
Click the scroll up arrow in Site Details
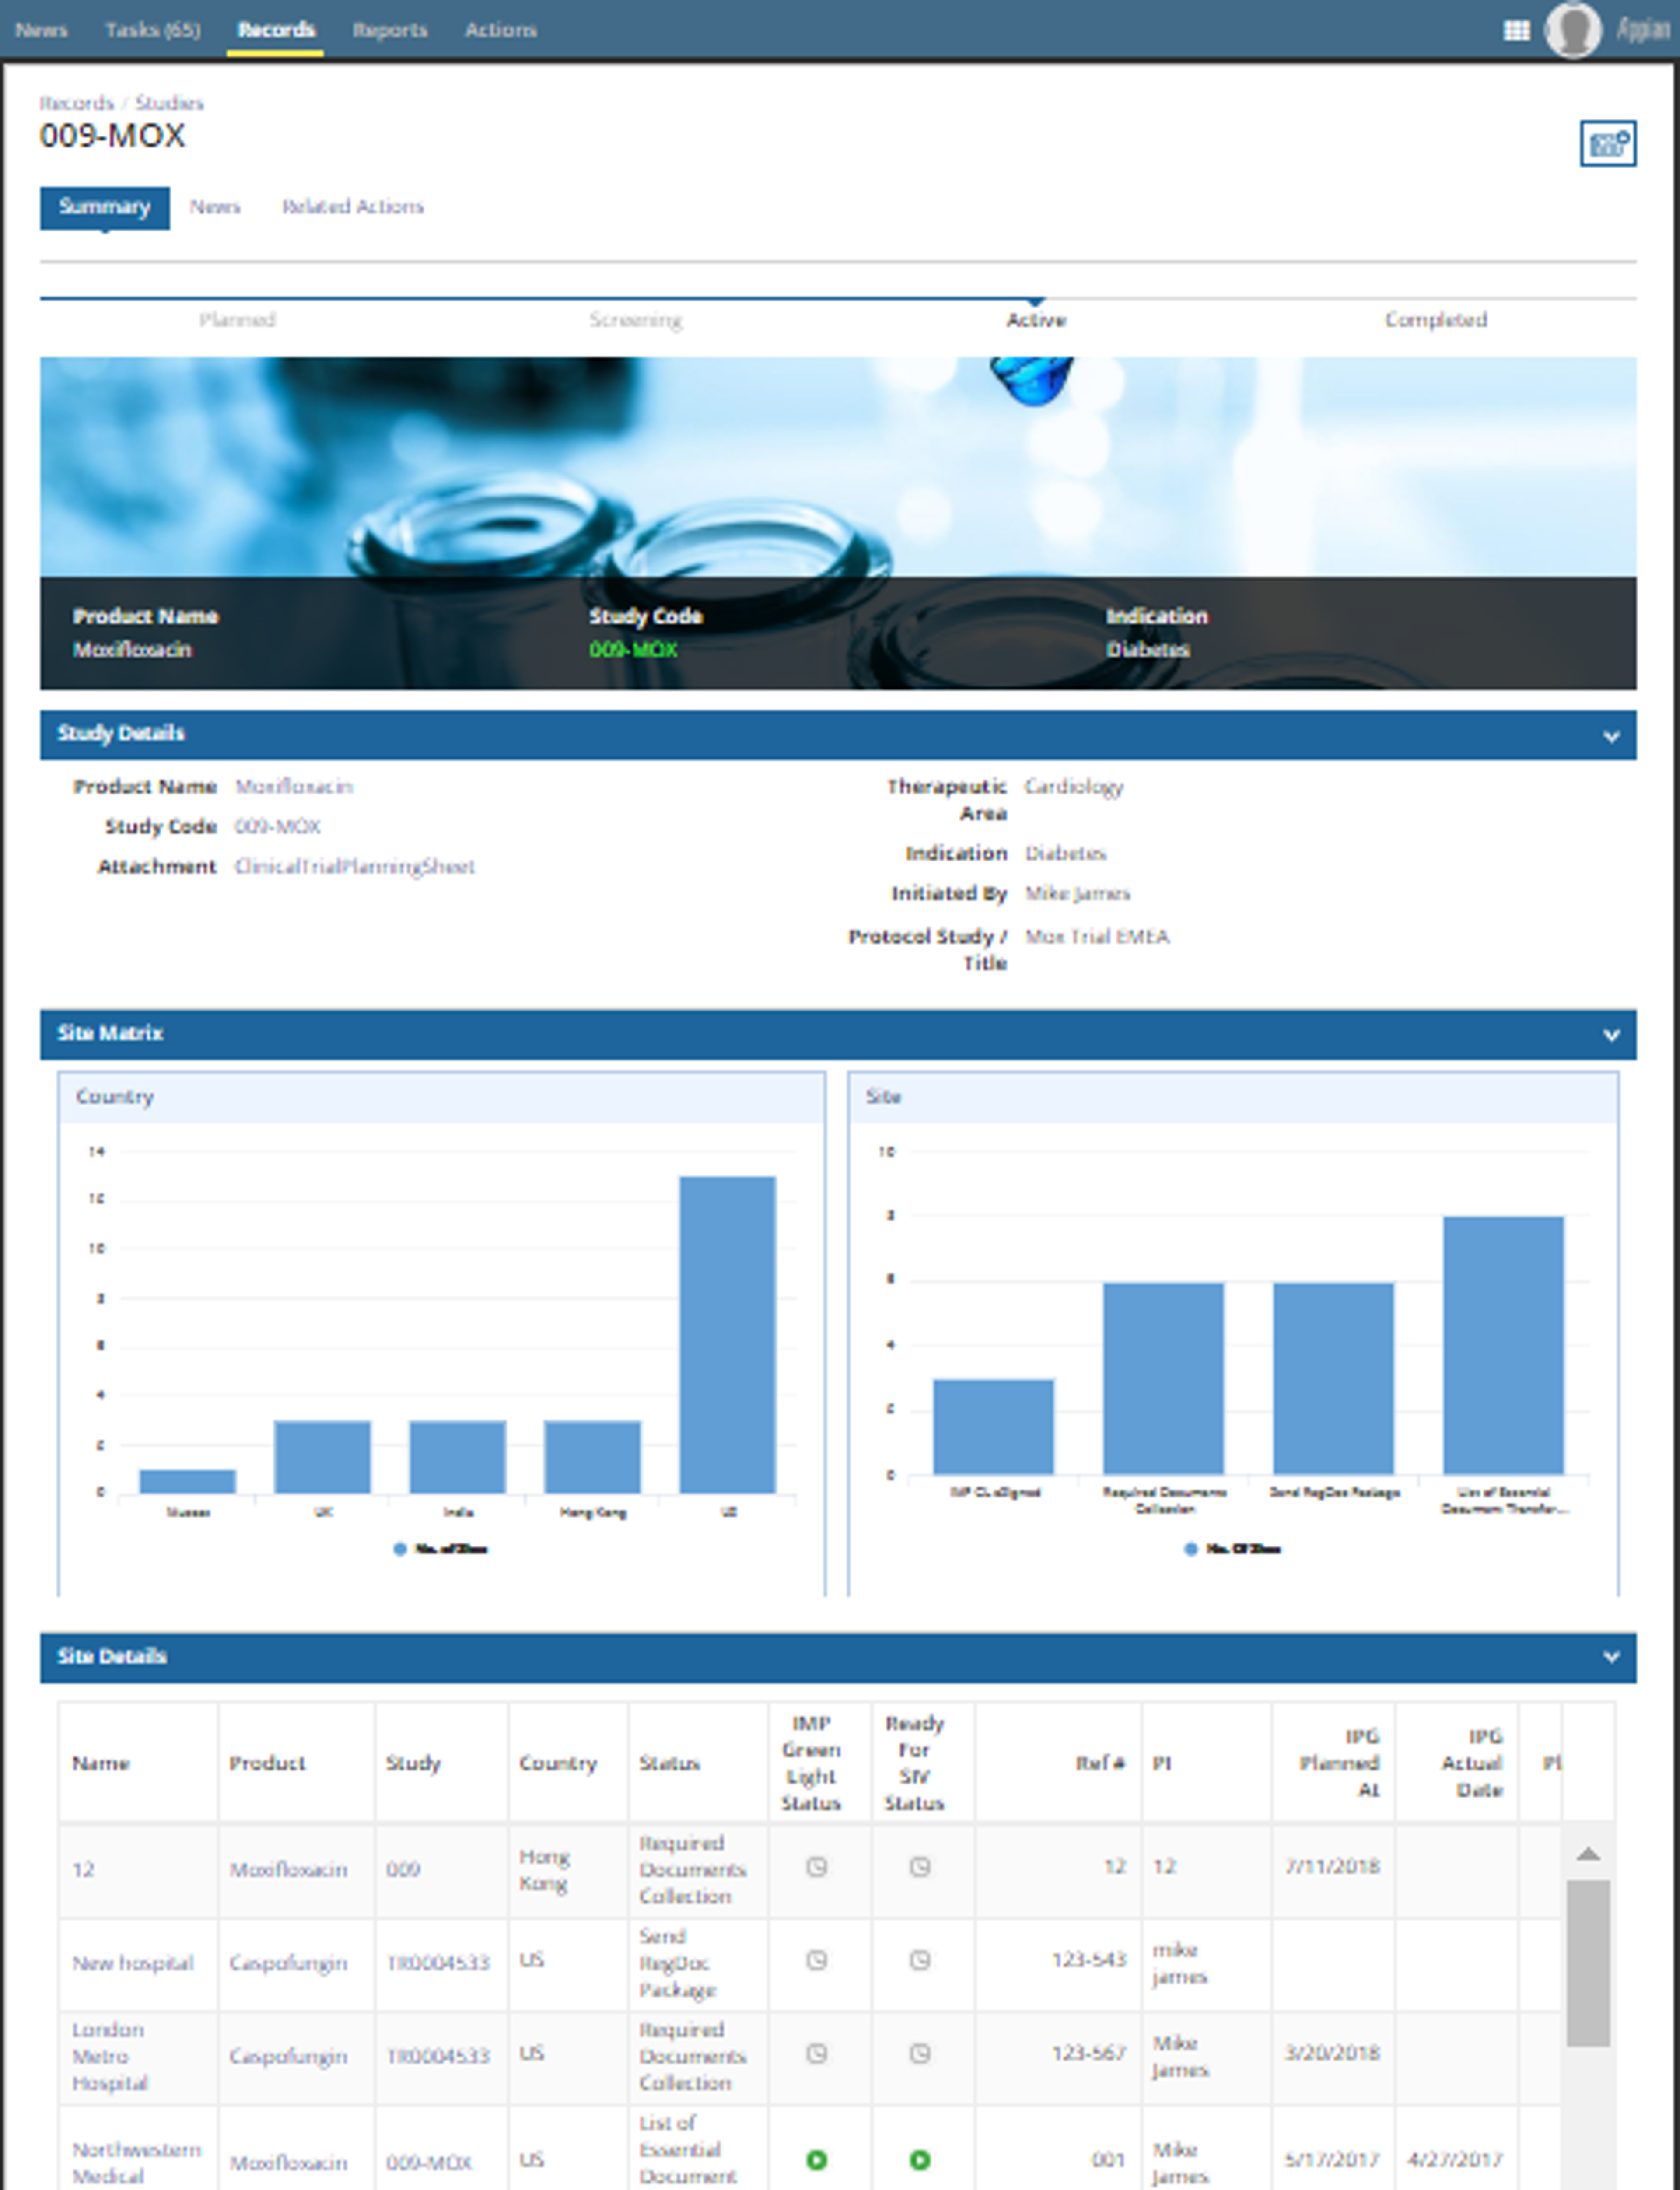[1588, 1855]
